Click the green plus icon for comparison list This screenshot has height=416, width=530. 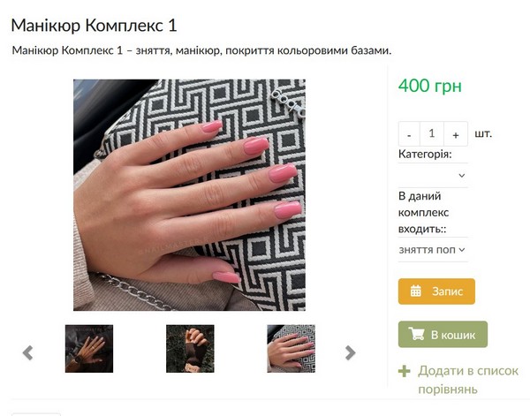405,371
